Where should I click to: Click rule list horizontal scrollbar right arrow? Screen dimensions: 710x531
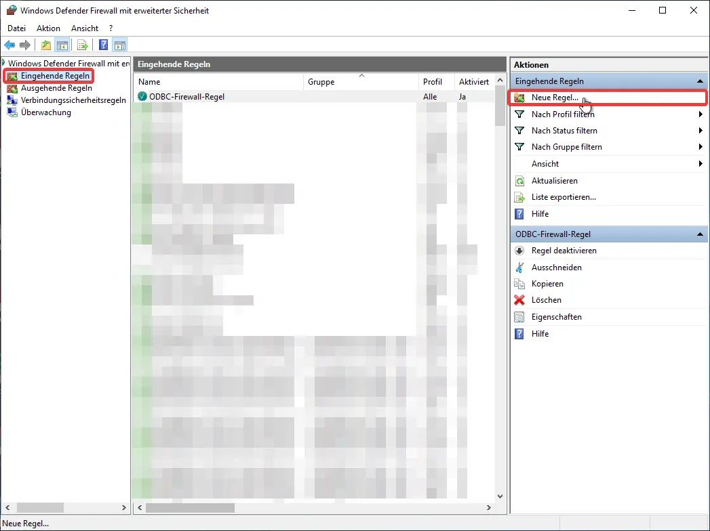pyautogui.click(x=488, y=507)
